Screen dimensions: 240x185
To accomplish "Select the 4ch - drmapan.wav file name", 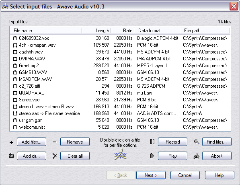I will [37, 45].
